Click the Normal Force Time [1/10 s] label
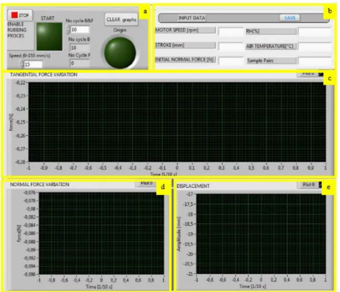The width and height of the screenshot is (340, 292). point(99,287)
